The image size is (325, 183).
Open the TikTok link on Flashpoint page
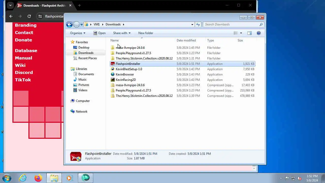[23, 80]
